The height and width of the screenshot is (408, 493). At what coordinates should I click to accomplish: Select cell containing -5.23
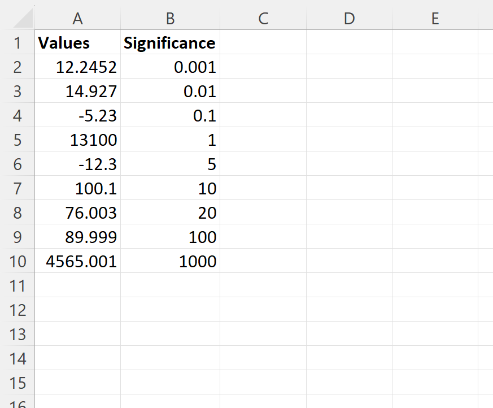click(x=78, y=115)
